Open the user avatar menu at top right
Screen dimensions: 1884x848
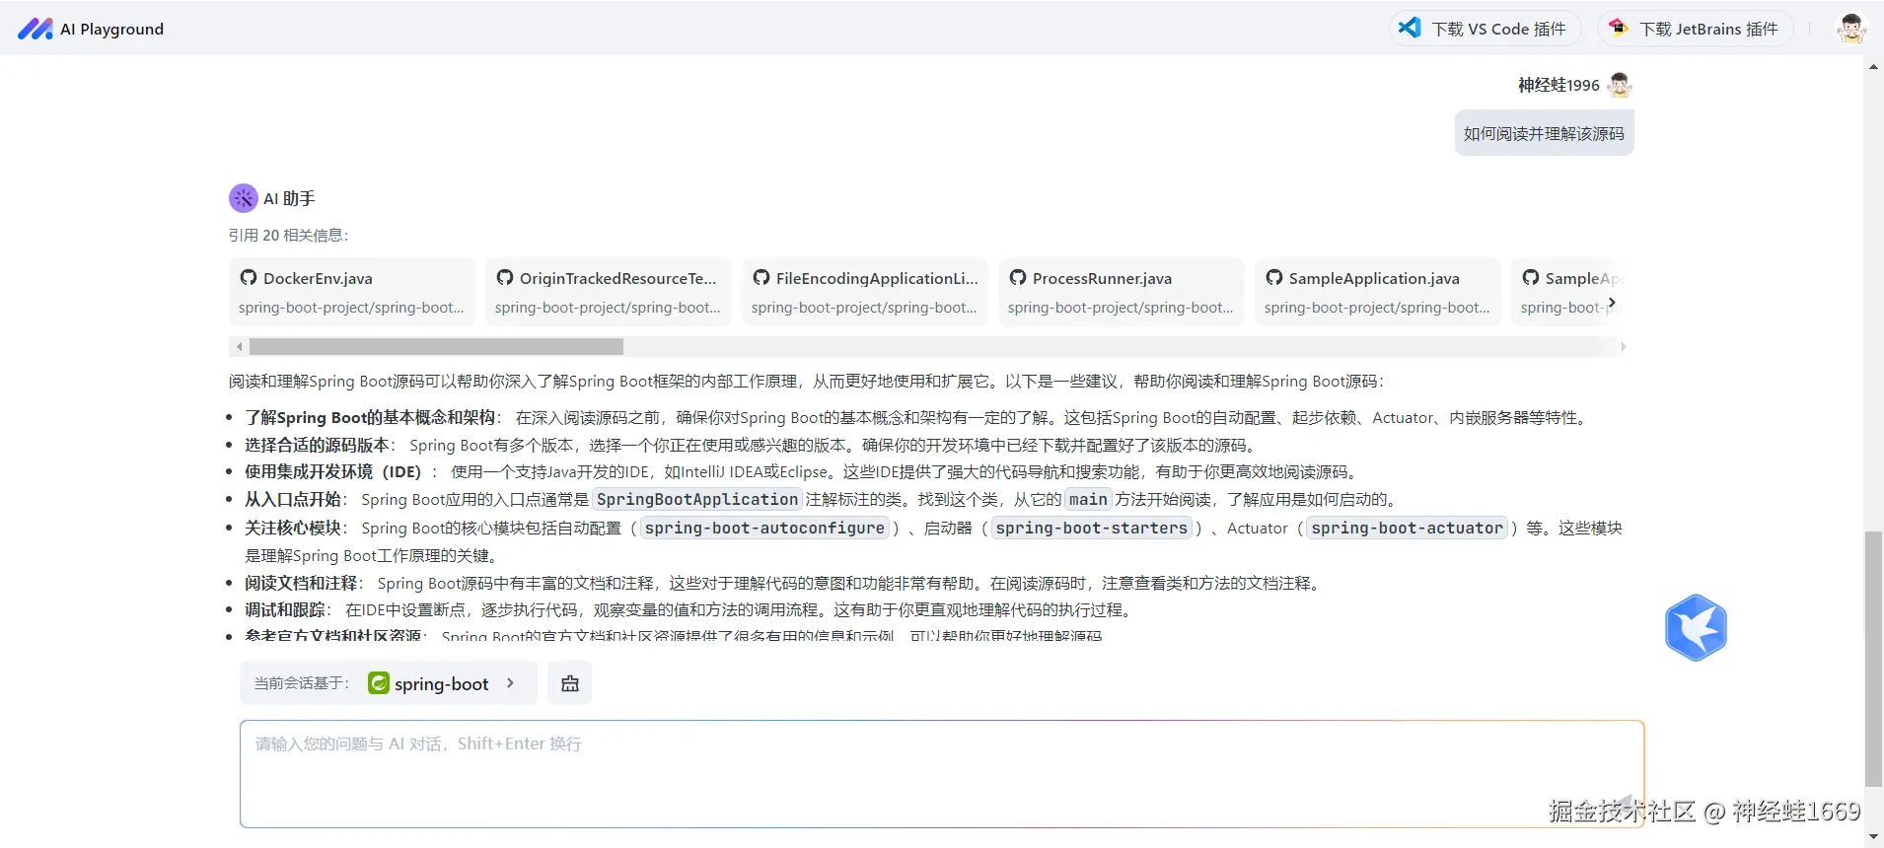coord(1851,28)
